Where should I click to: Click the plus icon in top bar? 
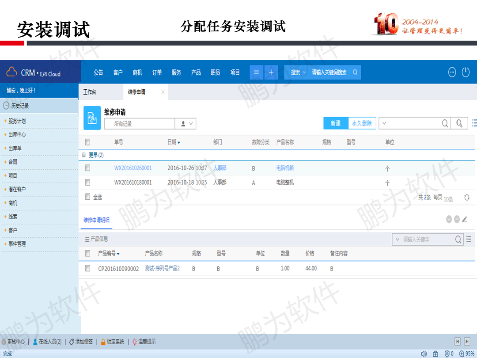271,72
